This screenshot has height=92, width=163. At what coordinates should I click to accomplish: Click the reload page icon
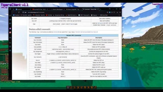(x=19, y=12)
